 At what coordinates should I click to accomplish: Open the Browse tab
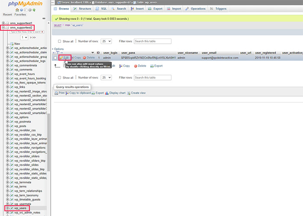tap(61, 9)
